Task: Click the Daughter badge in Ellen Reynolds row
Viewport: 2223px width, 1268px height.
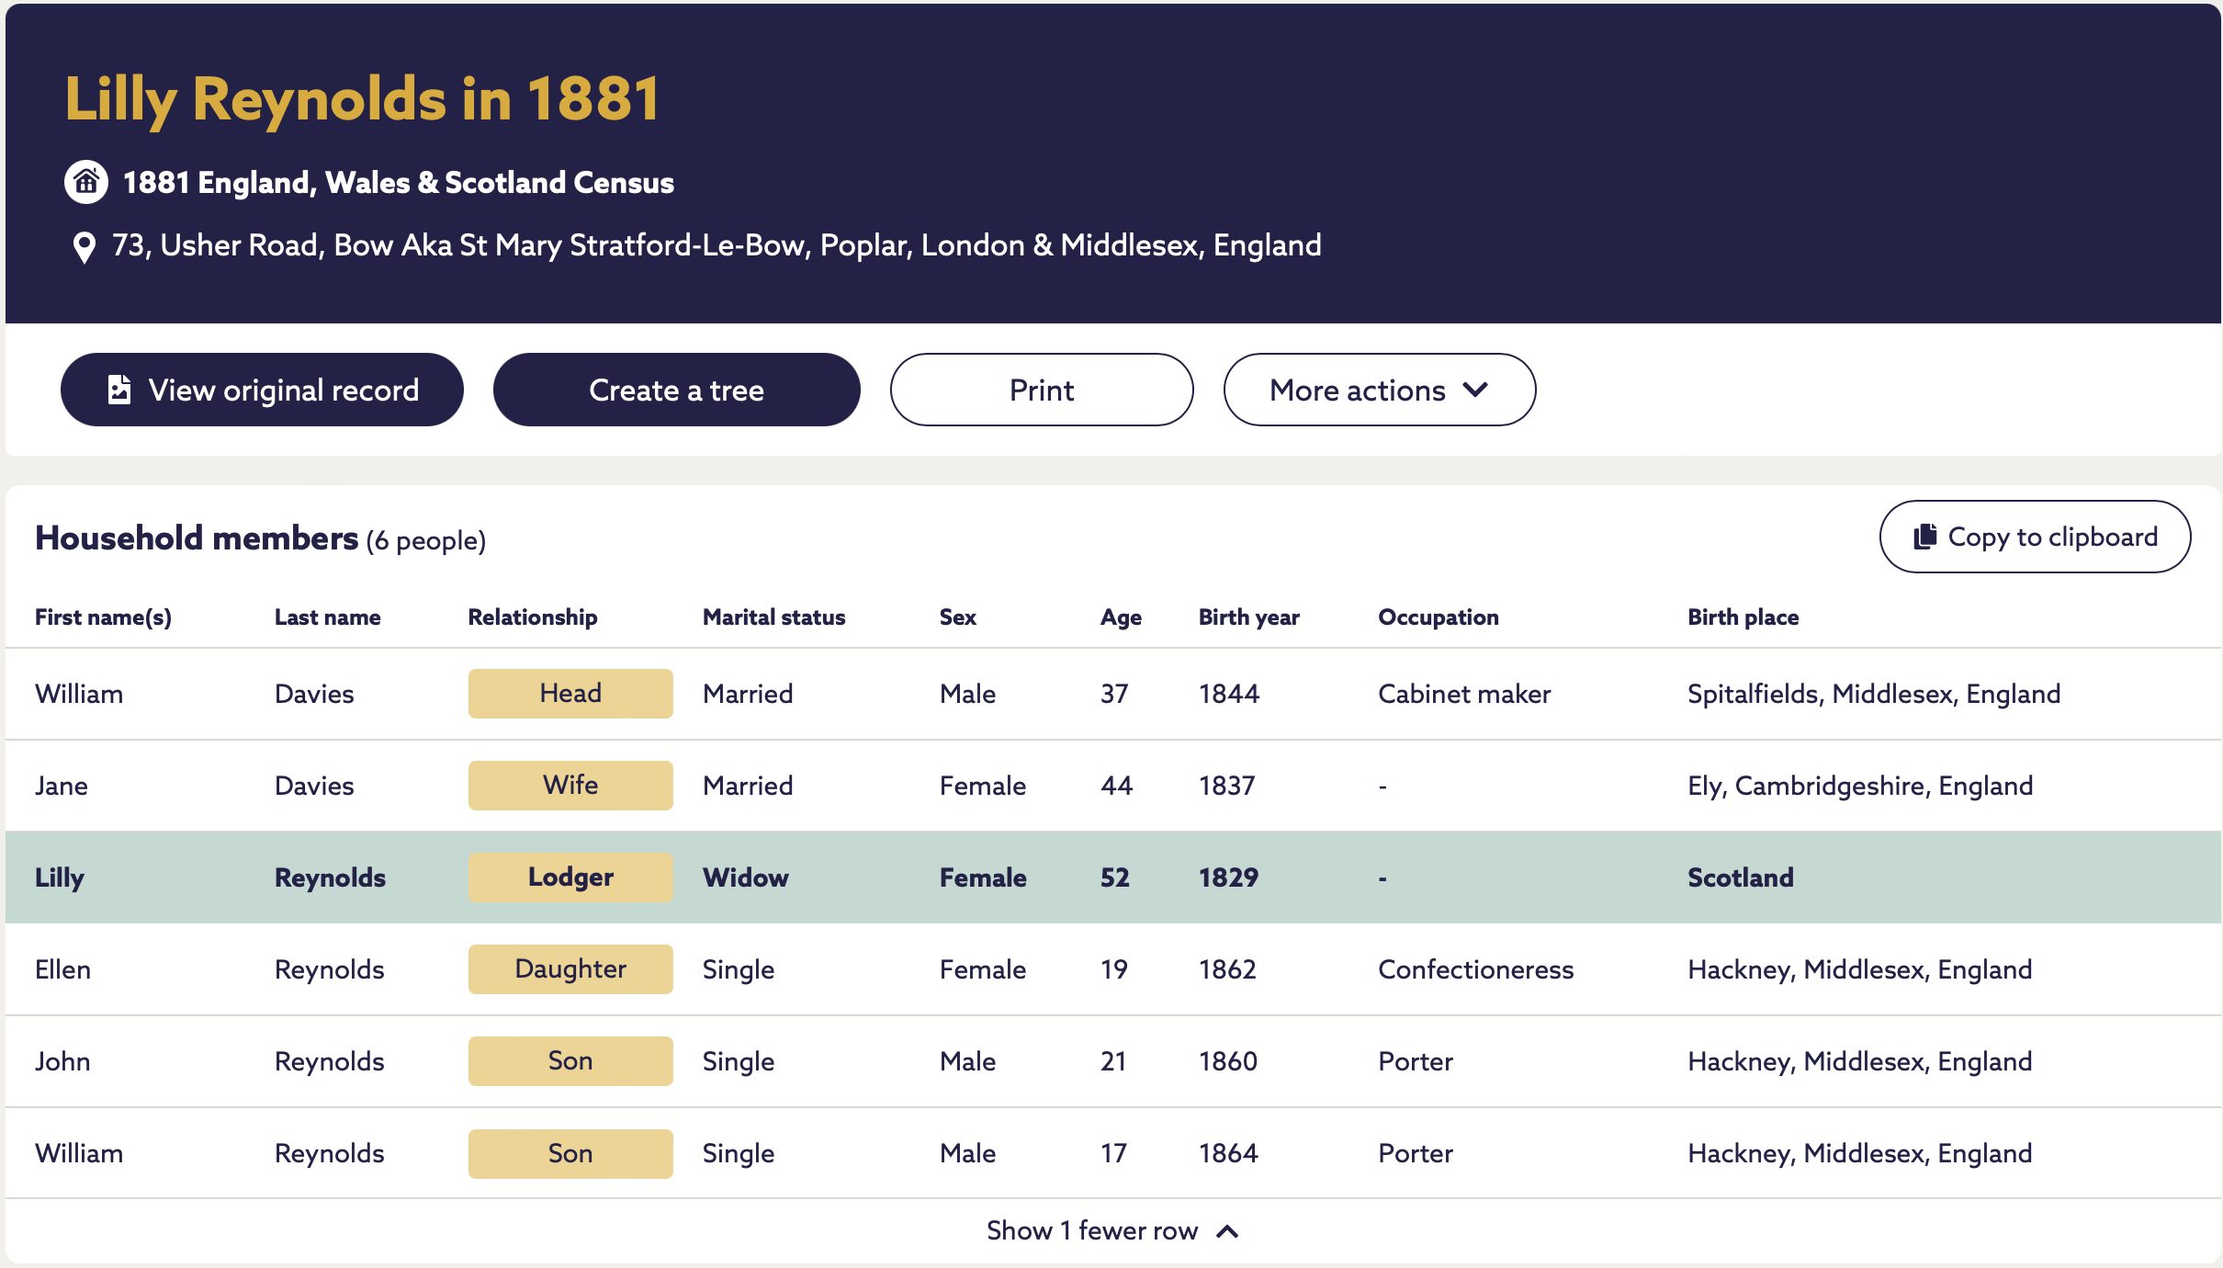Action: click(570, 968)
